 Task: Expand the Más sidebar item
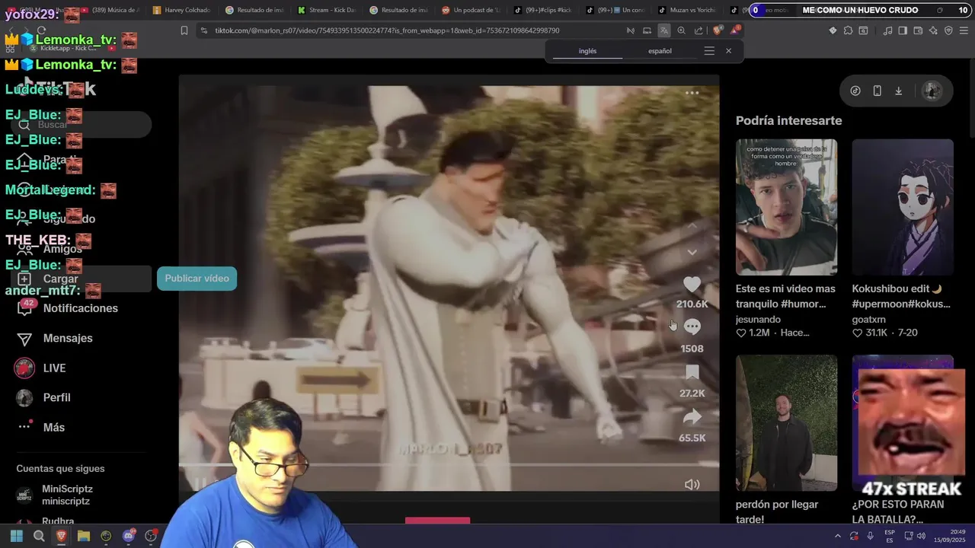(x=53, y=427)
